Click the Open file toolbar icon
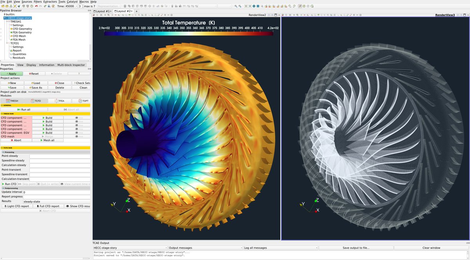 [x=3, y=7]
